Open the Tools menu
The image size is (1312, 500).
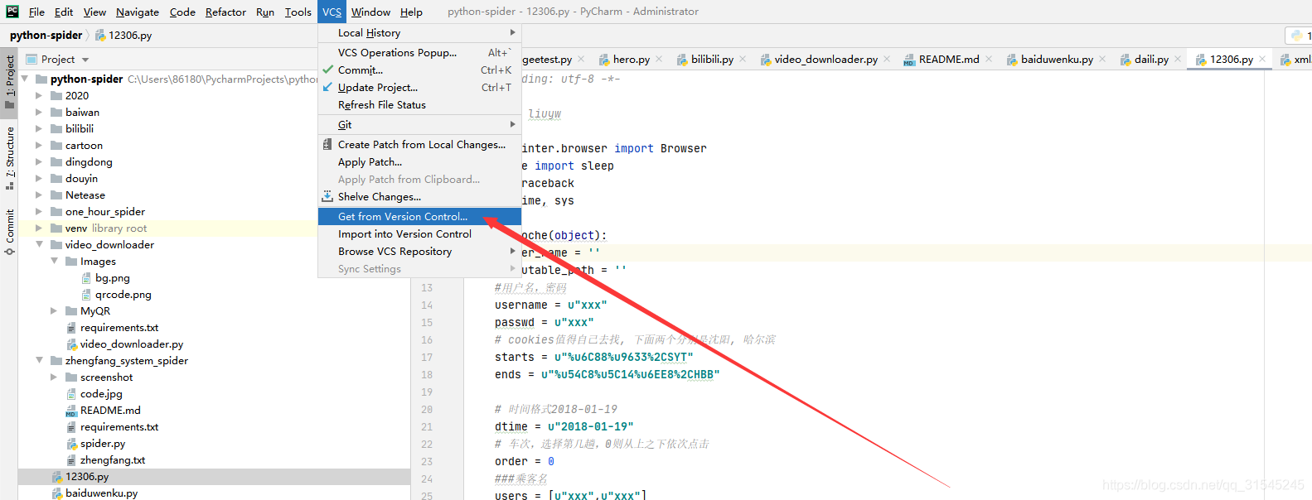pos(298,12)
